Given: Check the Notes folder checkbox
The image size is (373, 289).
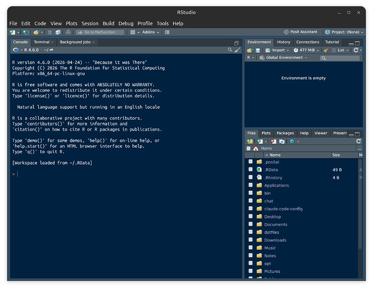Looking at the screenshot, I should pos(250,255).
